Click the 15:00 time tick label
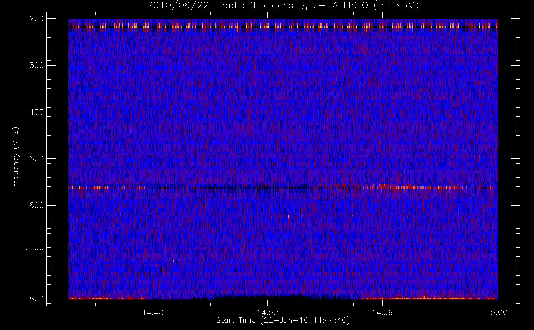The width and height of the screenshot is (534, 330). click(497, 313)
